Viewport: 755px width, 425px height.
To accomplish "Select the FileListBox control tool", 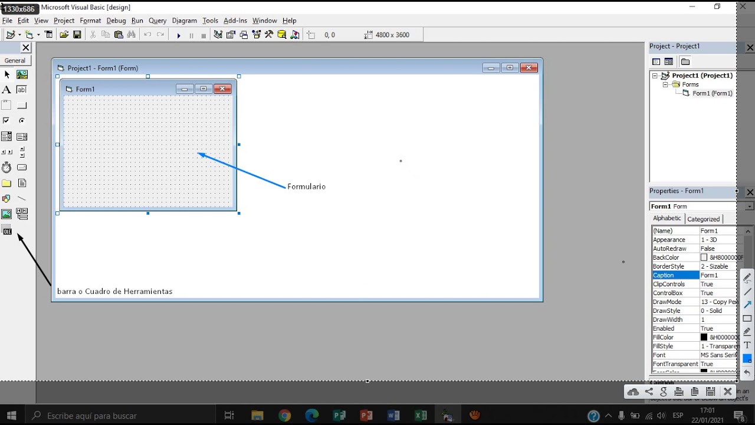I will (x=22, y=184).
